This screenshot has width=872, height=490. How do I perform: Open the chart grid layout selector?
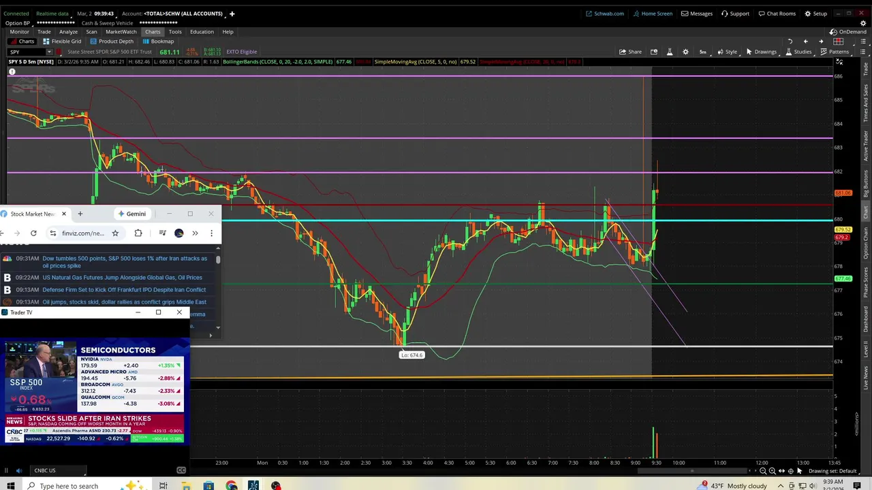point(839,42)
